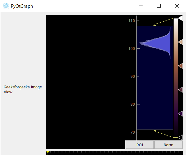This screenshot has height=155, width=186.
Task: Click the Geeksforgeeks Image View label
Action: [x=23, y=89]
